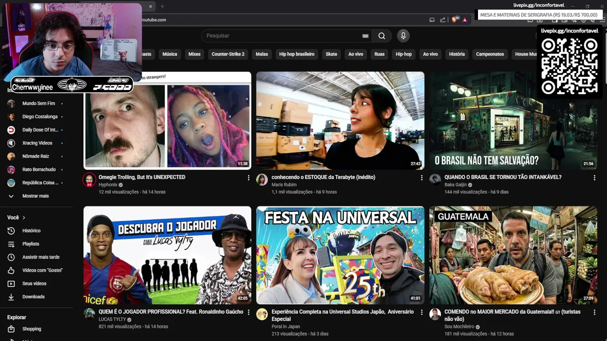Click the Hyphonix channel avatar
This screenshot has height=341, width=607.
[x=89, y=179]
